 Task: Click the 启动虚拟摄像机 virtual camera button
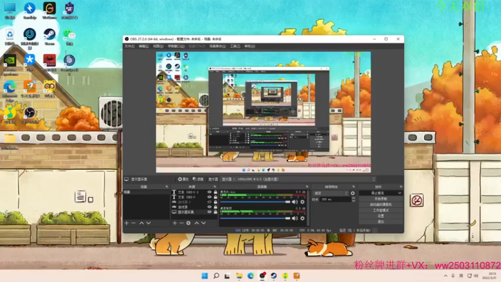[381, 205]
